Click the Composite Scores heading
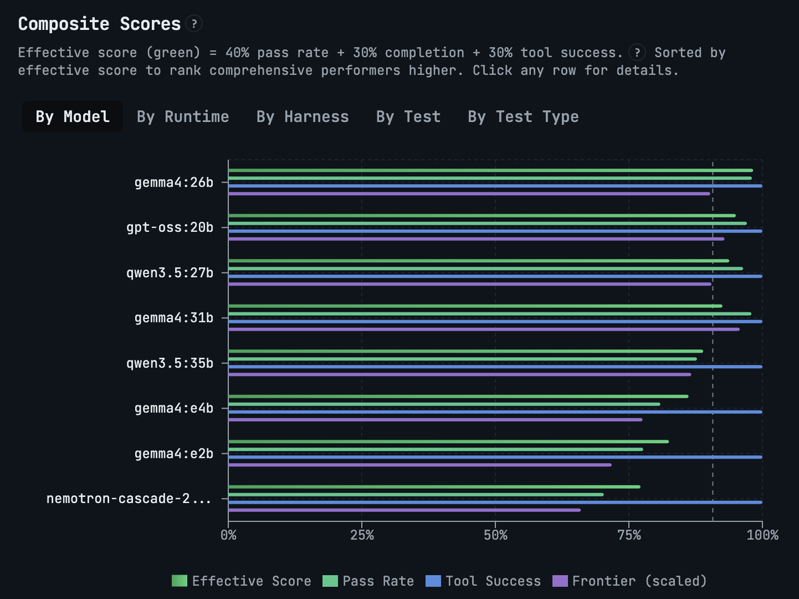The height and width of the screenshot is (599, 799). click(99, 24)
